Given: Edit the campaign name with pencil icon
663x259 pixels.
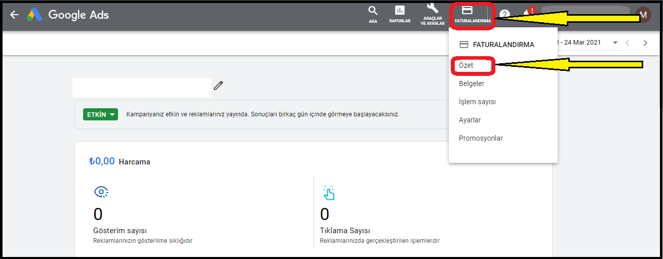Looking at the screenshot, I should [218, 85].
